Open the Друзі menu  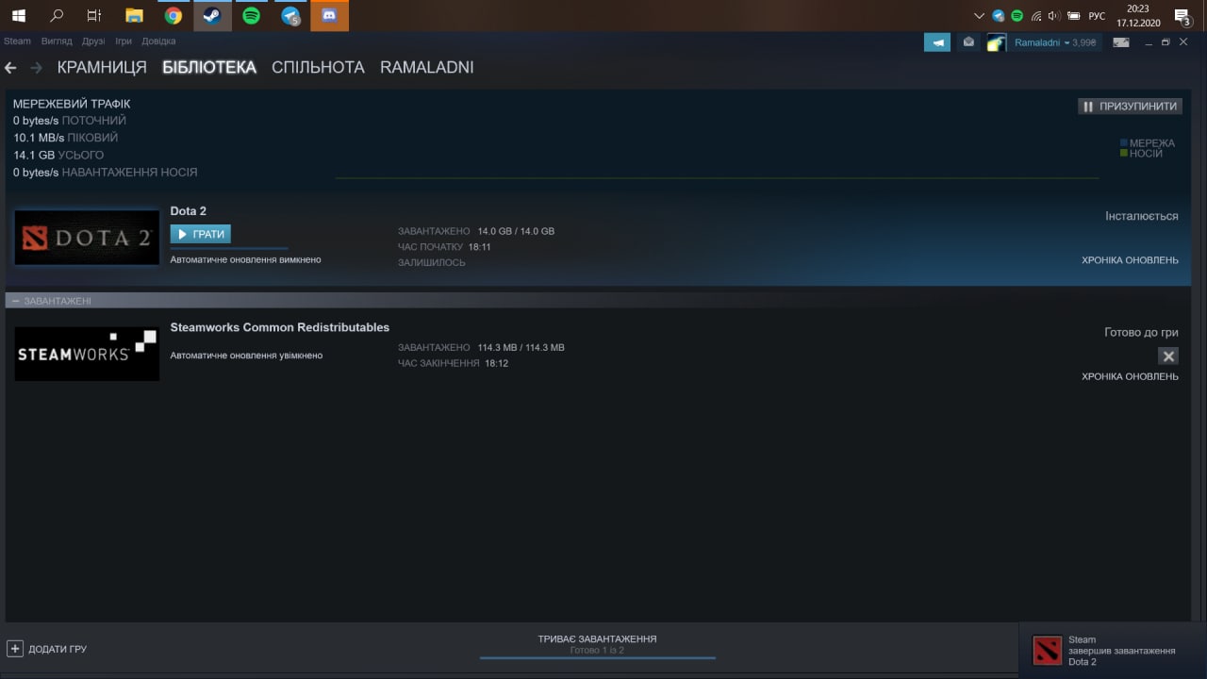click(x=93, y=41)
